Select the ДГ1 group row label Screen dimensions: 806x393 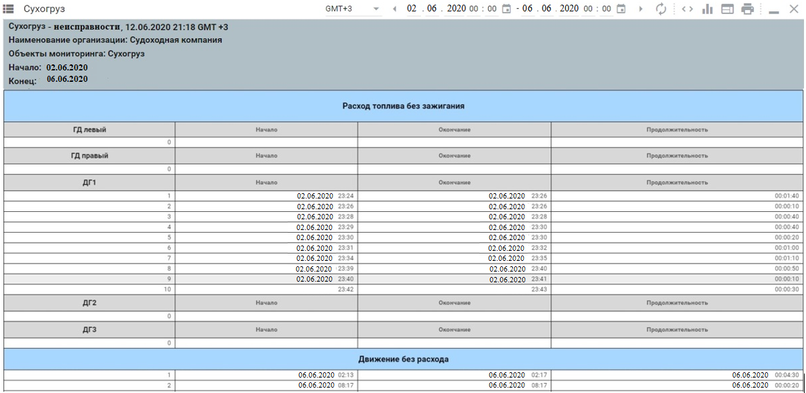(x=89, y=182)
